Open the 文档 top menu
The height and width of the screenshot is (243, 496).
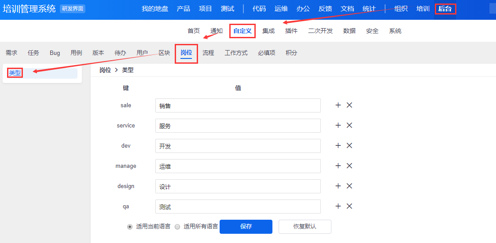point(347,9)
